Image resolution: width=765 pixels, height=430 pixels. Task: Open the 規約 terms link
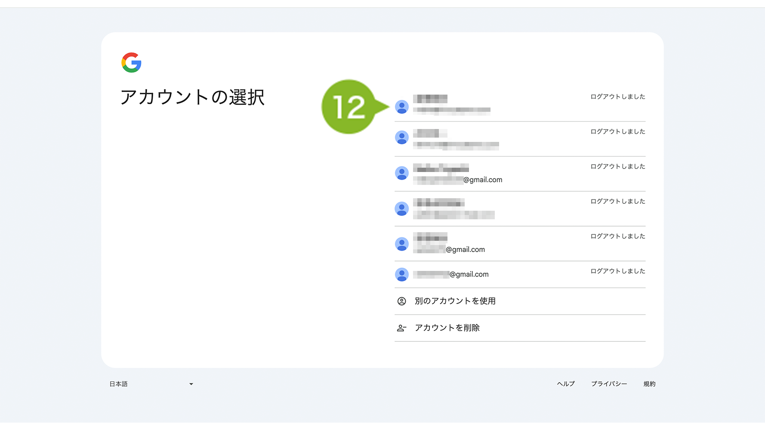point(649,384)
